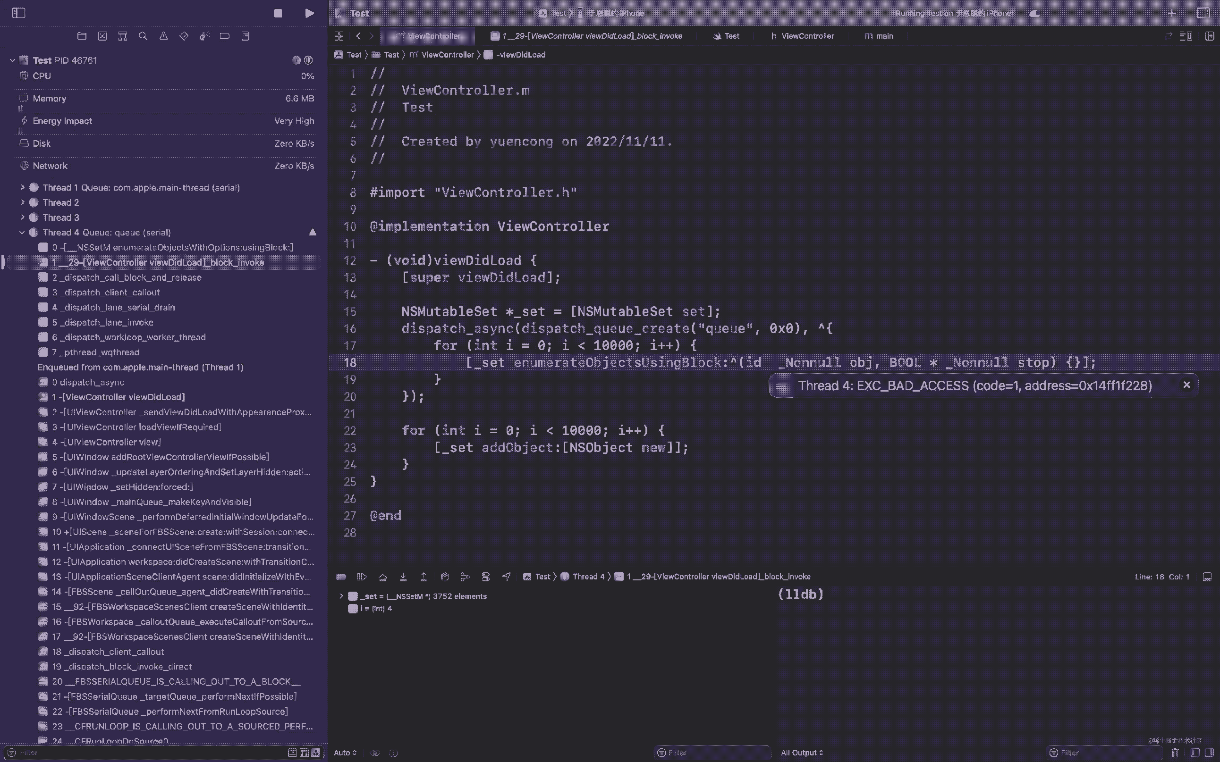This screenshot has width=1220, height=762.
Task: Open the Issue navigator warning icon
Action: coord(163,36)
